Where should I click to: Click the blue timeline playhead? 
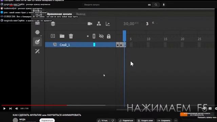[x=124, y=36]
